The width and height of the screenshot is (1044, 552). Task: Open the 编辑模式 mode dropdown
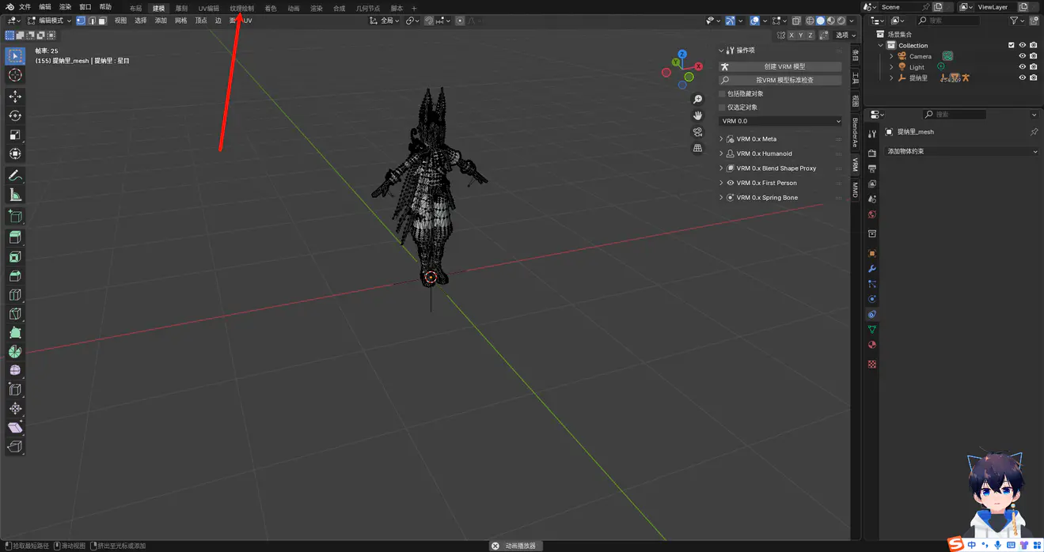pyautogui.click(x=49, y=21)
